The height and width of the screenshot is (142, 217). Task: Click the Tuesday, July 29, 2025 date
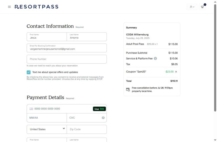coord(138,38)
